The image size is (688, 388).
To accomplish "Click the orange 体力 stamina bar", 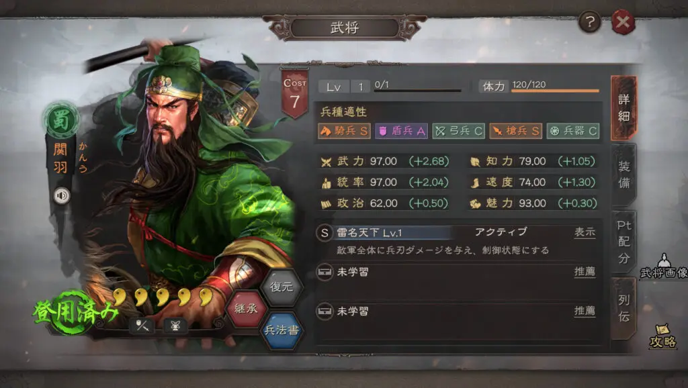I will pos(556,91).
